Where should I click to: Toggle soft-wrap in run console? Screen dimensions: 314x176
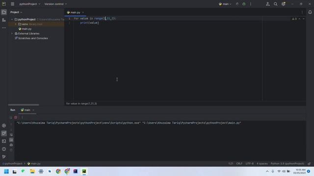tap(11, 135)
